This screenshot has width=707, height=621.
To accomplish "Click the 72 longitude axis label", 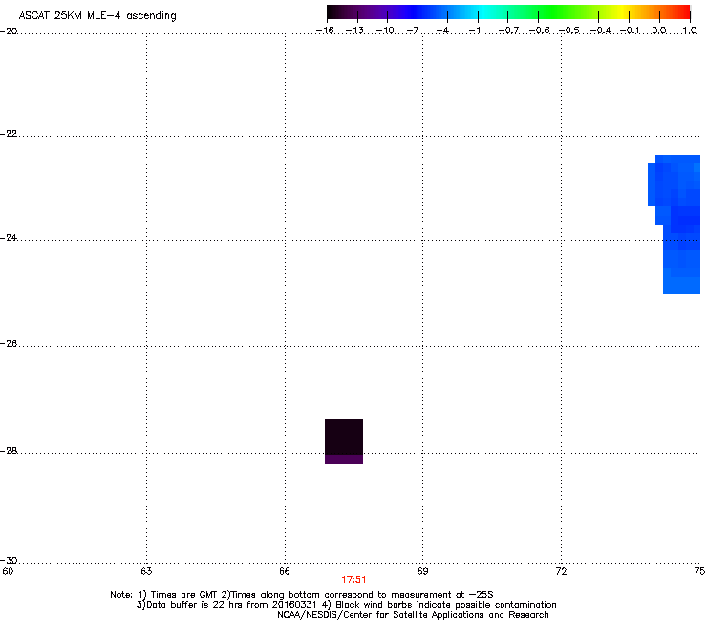I will point(561,572).
